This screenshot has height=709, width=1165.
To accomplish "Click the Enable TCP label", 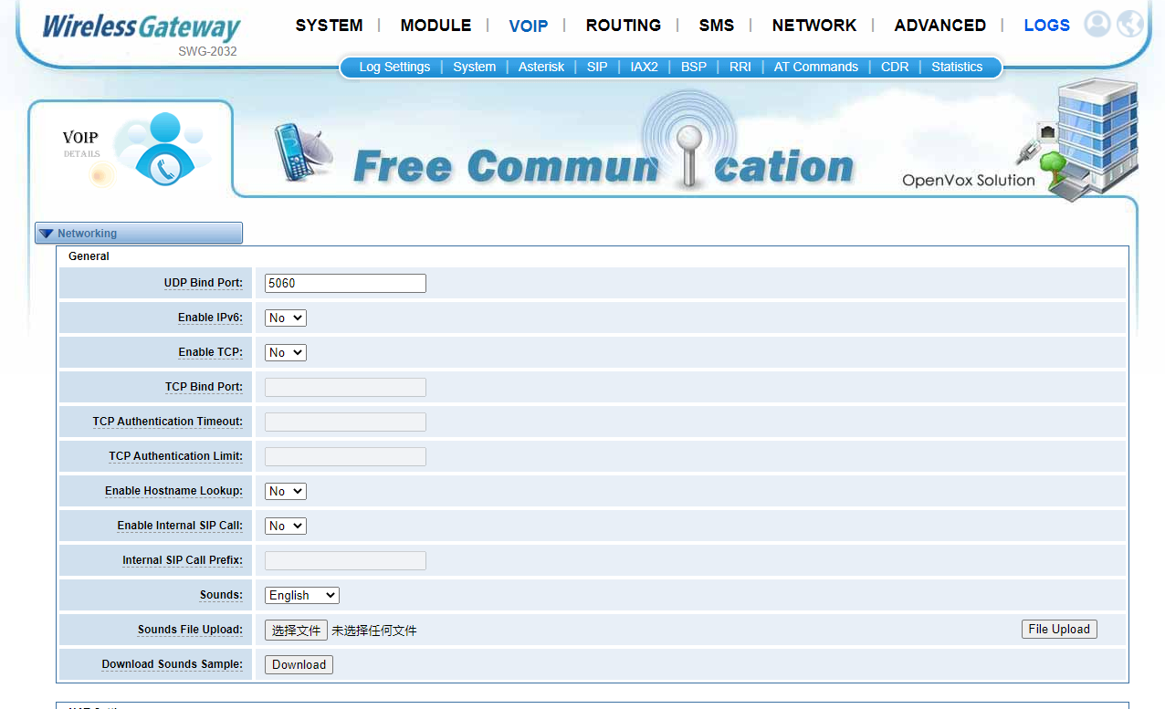I will [x=211, y=352].
